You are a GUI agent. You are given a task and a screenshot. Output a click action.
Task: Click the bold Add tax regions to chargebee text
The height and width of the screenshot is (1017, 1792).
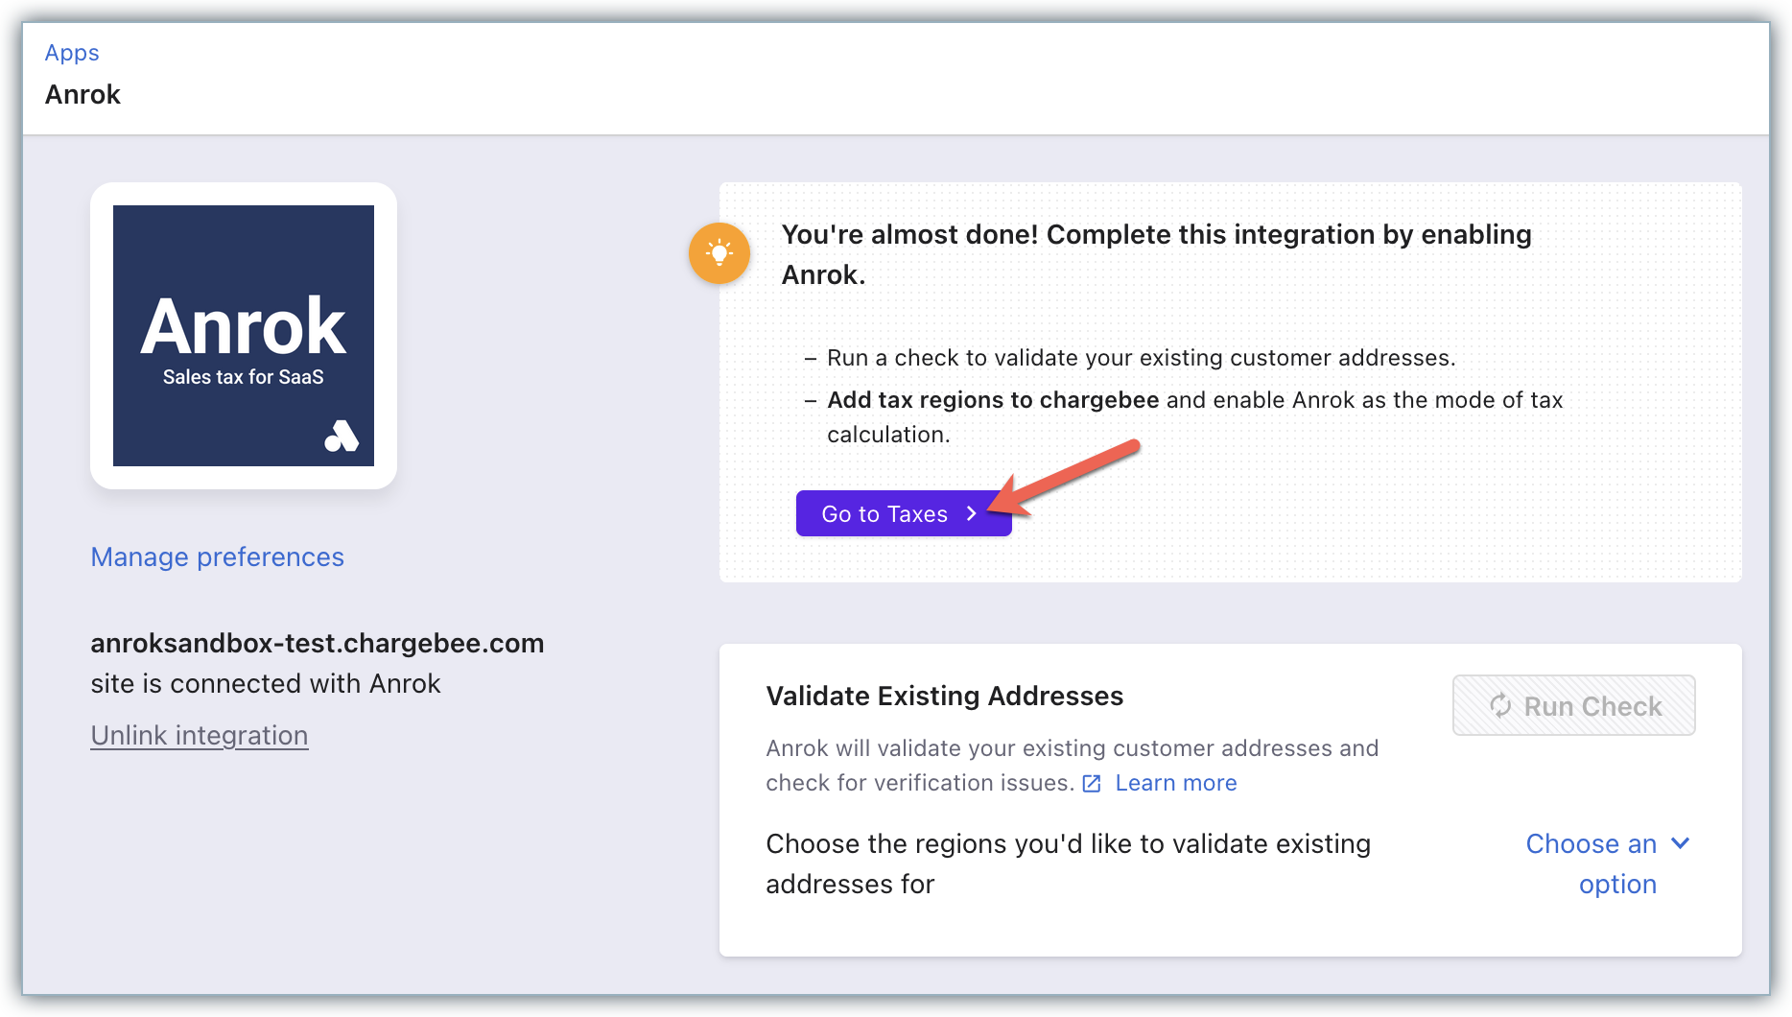click(x=993, y=400)
